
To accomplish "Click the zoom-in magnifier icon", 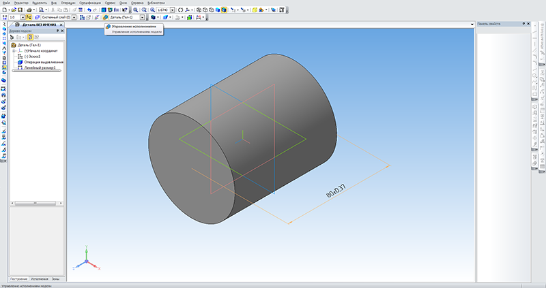I will click(135, 10).
